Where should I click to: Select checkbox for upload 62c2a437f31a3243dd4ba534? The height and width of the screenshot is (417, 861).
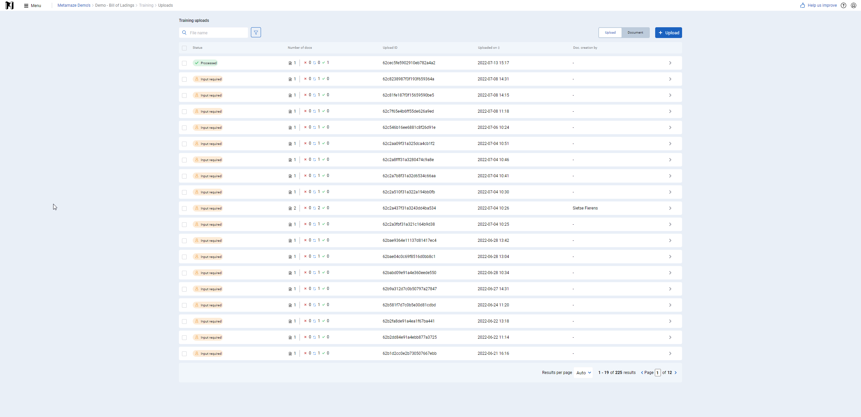pyautogui.click(x=184, y=208)
